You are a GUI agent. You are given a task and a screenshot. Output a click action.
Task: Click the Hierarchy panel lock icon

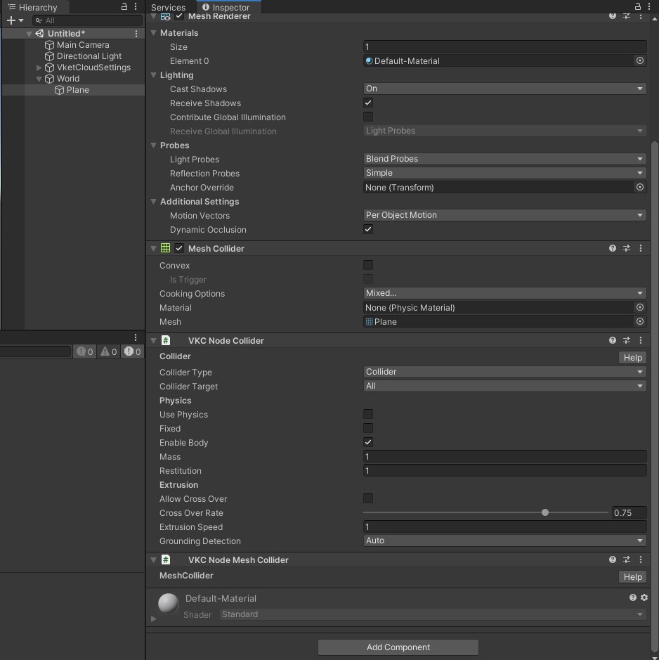pos(124,7)
